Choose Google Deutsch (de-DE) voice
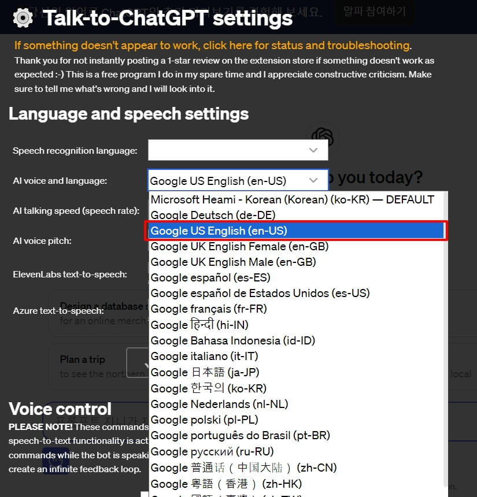477x497 pixels. click(296, 215)
